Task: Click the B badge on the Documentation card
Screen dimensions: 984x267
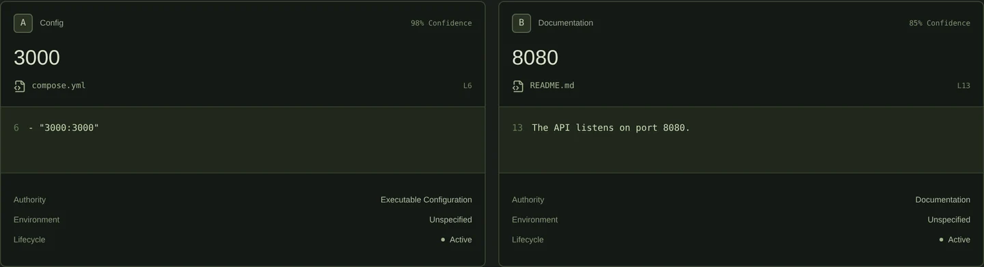Action: [521, 23]
